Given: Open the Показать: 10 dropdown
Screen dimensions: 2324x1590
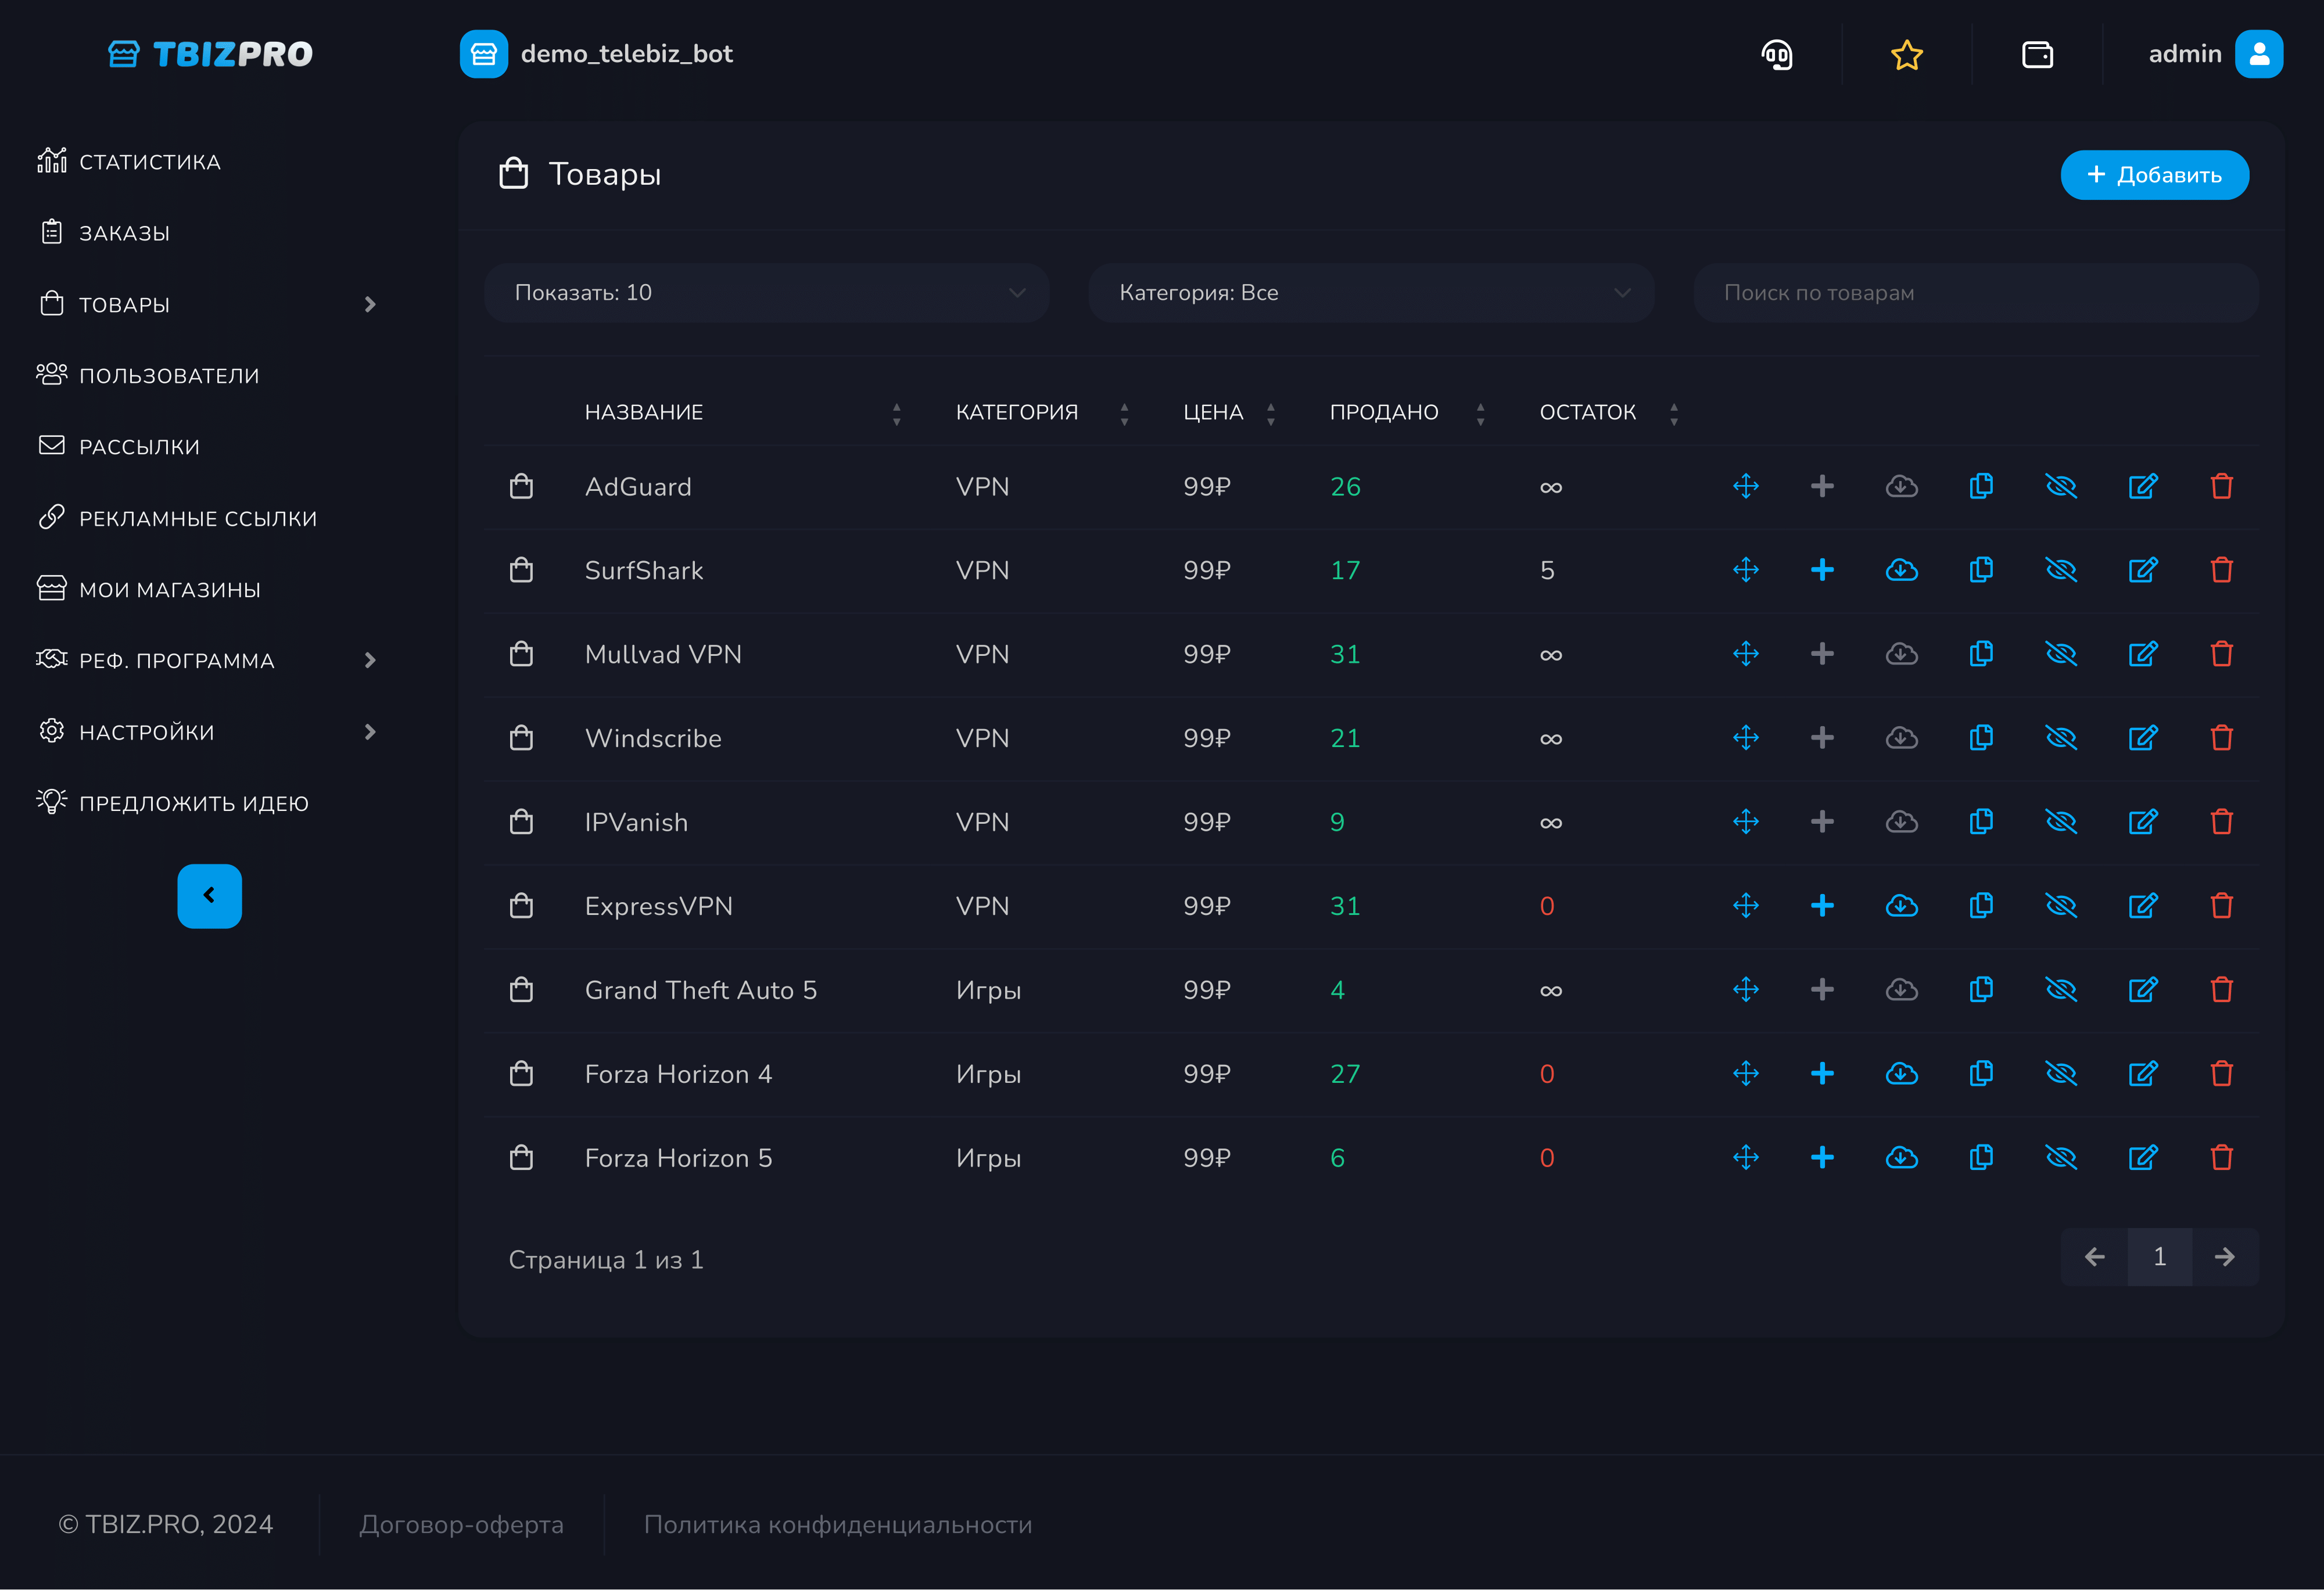Looking at the screenshot, I should tap(766, 293).
